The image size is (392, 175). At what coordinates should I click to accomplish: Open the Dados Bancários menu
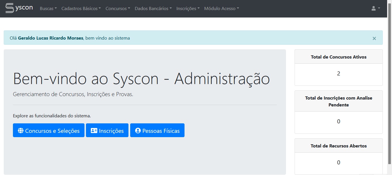153,9
